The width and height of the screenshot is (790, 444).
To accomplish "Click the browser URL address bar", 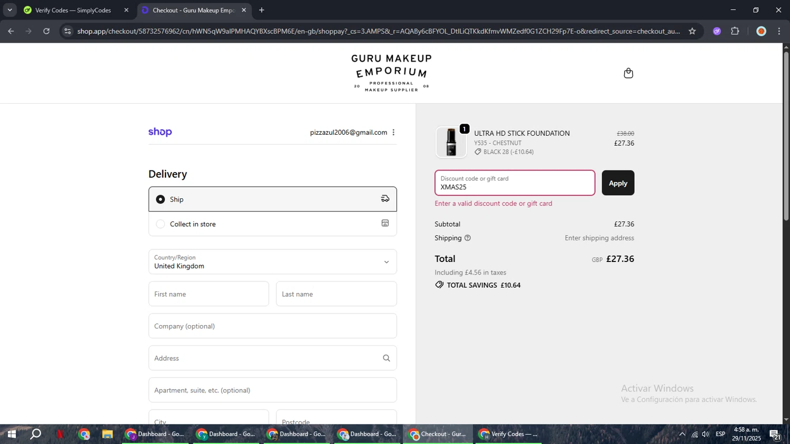I will [x=378, y=31].
